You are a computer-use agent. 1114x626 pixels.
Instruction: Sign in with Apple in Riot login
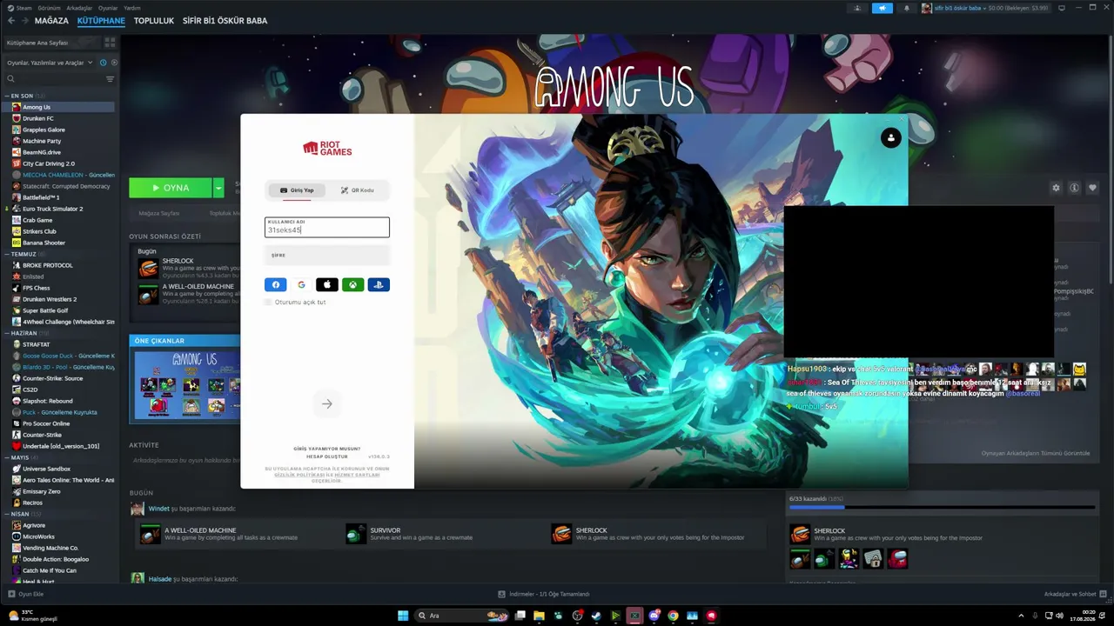pos(327,284)
